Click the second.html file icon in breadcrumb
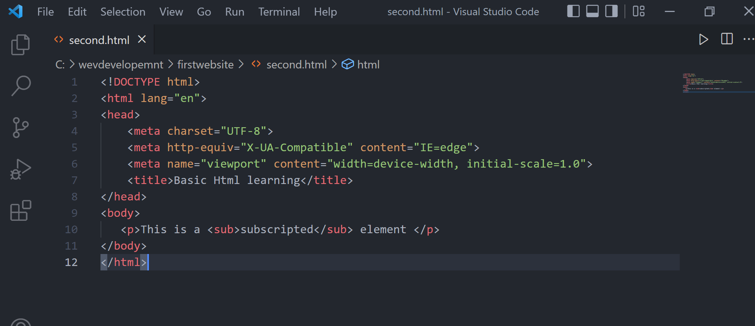The height and width of the screenshot is (326, 755). coord(256,64)
